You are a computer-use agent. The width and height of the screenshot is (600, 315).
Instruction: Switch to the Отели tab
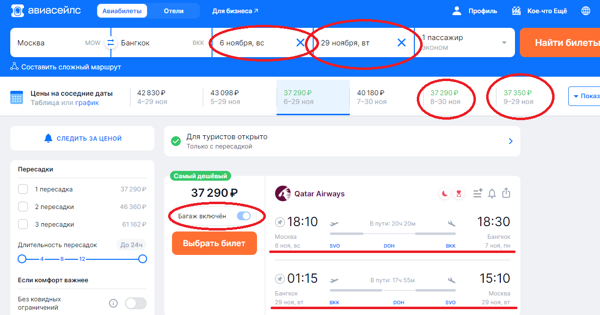pyautogui.click(x=174, y=11)
